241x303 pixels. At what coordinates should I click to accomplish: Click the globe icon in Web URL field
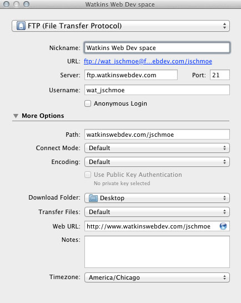coord(223,226)
